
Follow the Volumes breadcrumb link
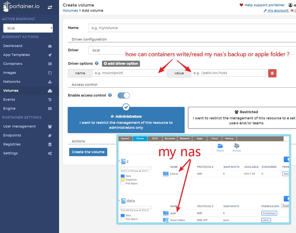click(70, 10)
